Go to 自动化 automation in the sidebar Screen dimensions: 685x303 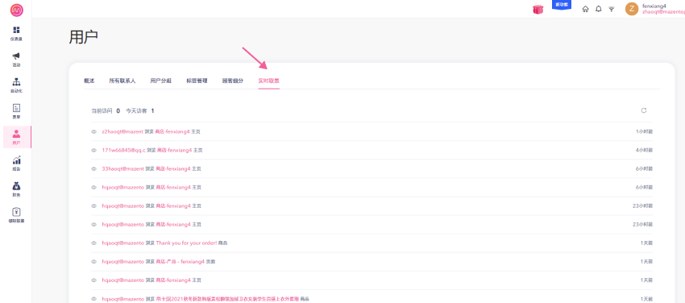coord(16,85)
